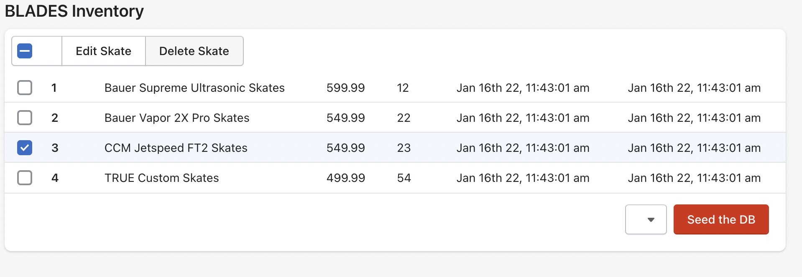Viewport: 802px width, 277px height.
Task: Click the 599.99 price cell
Action: click(x=345, y=88)
